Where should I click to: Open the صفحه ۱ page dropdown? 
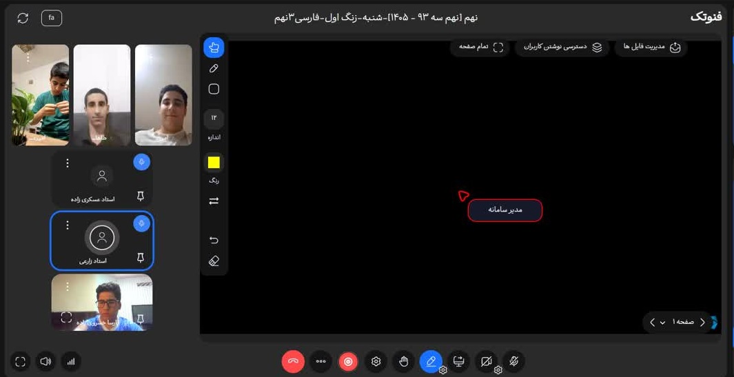(x=677, y=322)
